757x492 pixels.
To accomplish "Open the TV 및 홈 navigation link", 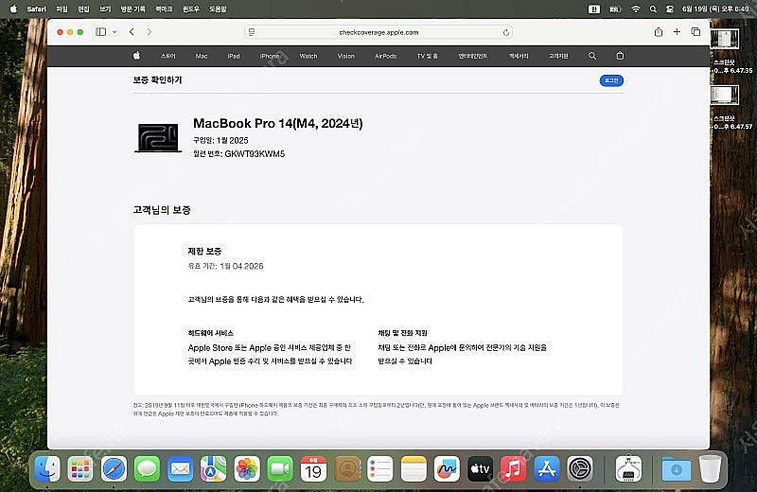I will click(428, 56).
